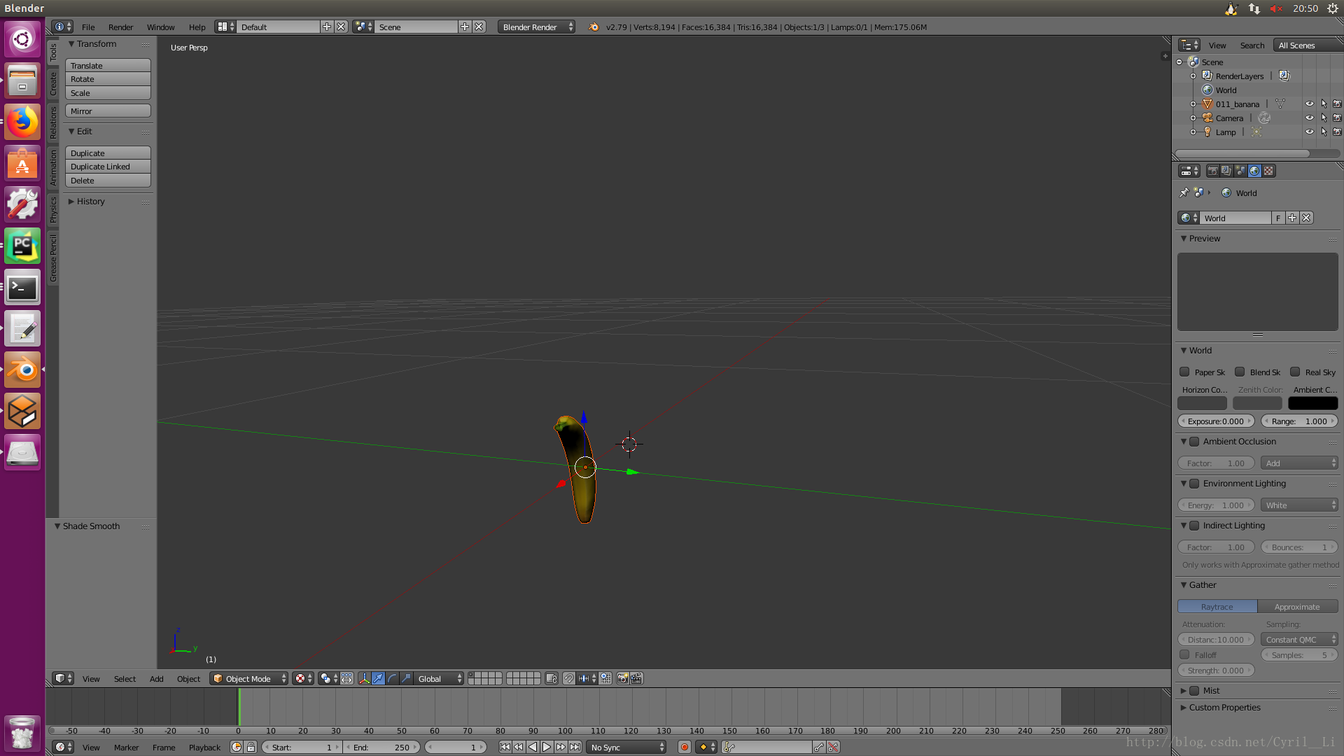
Task: Open the Scene properties tab
Action: [x=1240, y=171]
